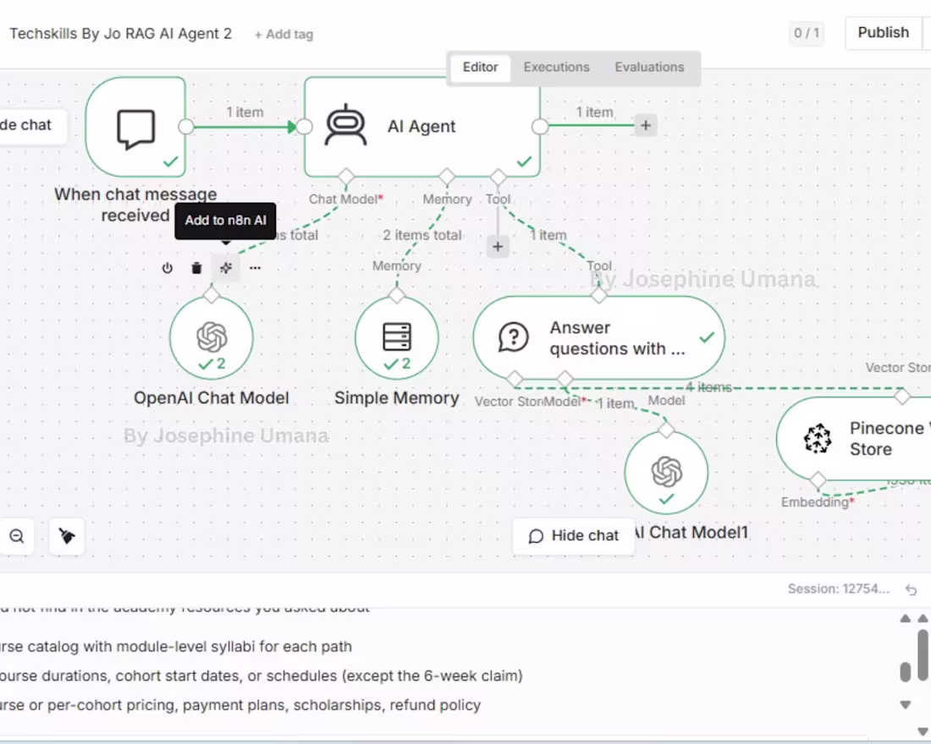
Task: Click the chat trigger output connector circle
Action: tap(186, 126)
